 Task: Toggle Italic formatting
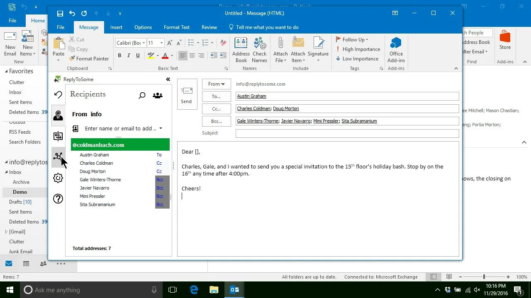tap(129, 55)
